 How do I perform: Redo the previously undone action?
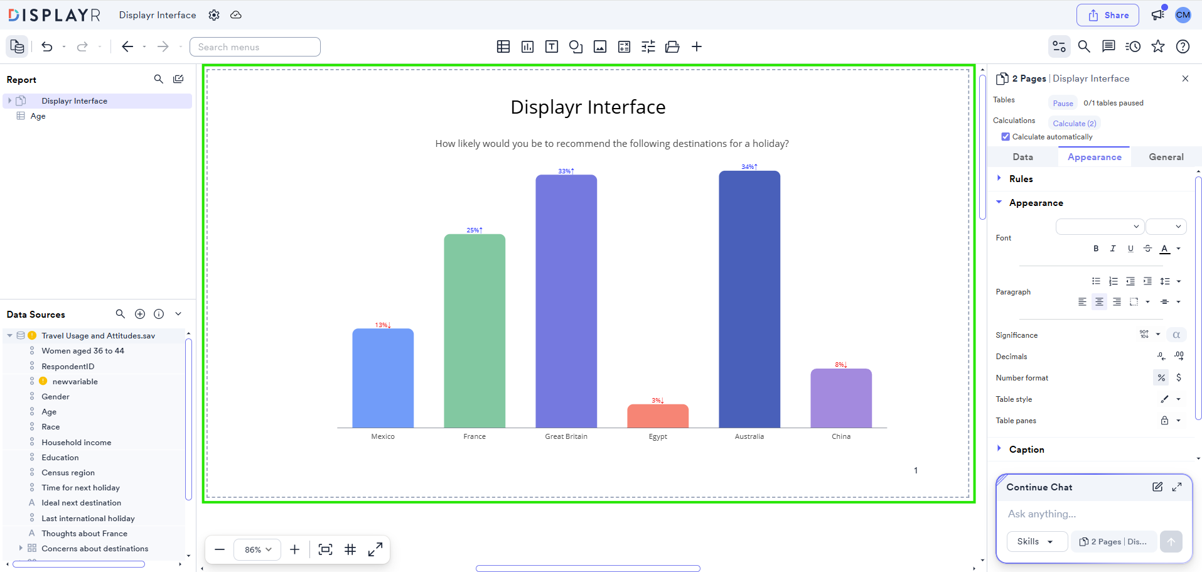click(x=82, y=46)
